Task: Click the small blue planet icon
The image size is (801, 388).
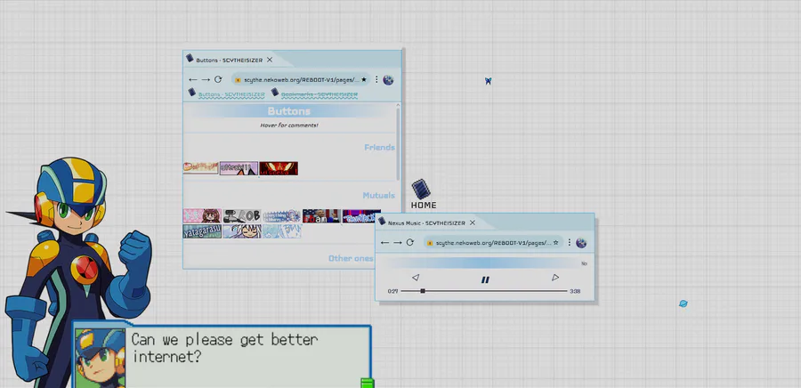Action: click(x=683, y=303)
